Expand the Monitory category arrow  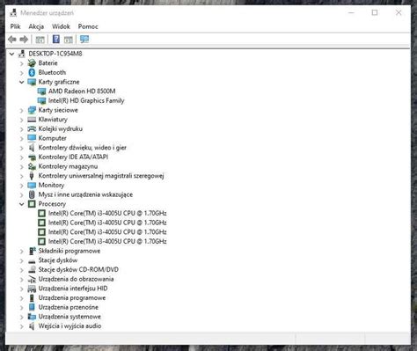21,186
